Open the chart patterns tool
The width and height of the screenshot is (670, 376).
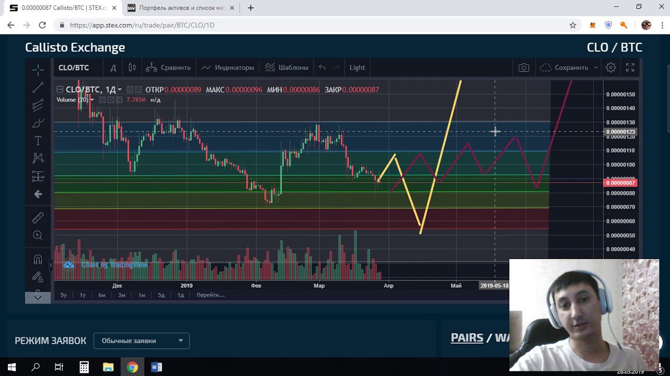tap(38, 158)
